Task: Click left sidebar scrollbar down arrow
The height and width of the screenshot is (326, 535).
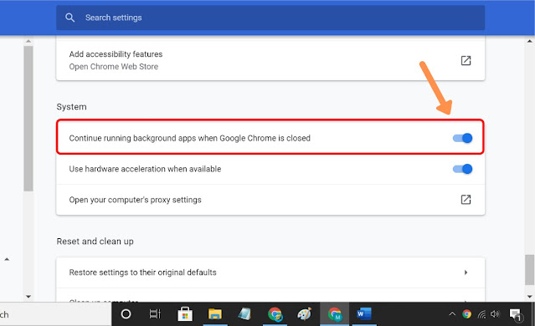Action: click(x=28, y=297)
